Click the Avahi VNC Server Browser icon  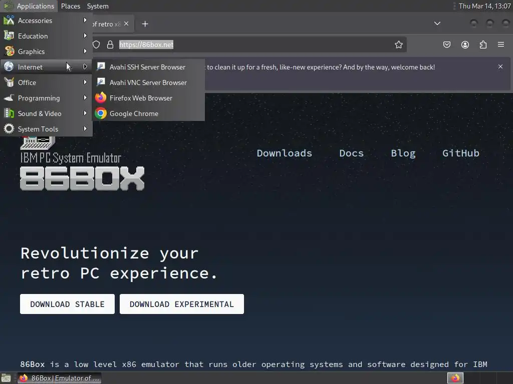101,82
